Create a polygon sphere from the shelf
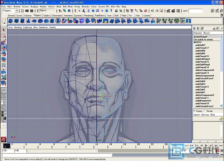Viewport: 224px width, 161px height. click(11, 21)
